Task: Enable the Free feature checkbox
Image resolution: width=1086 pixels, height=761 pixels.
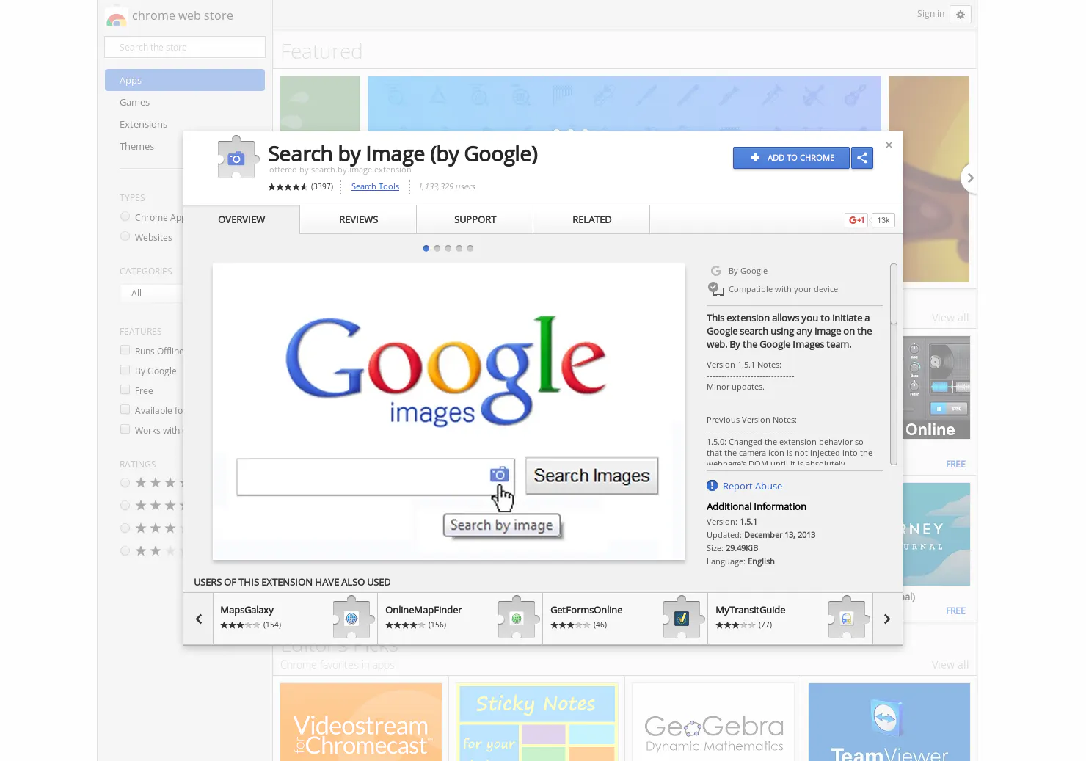Action: point(125,390)
